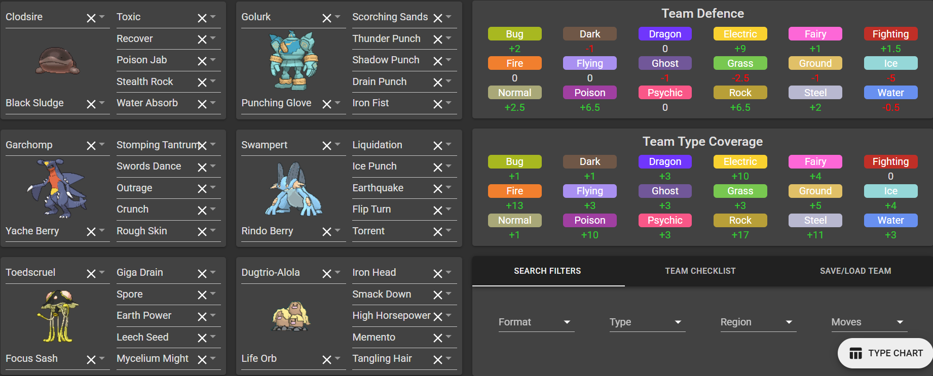Remove the Scorching Sands move
The height and width of the screenshot is (376, 933).
coord(438,18)
